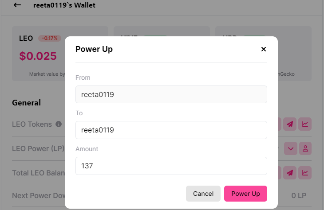Click the LEO Power (LP) label
Screen dimensions: 324x210
pos(38,148)
